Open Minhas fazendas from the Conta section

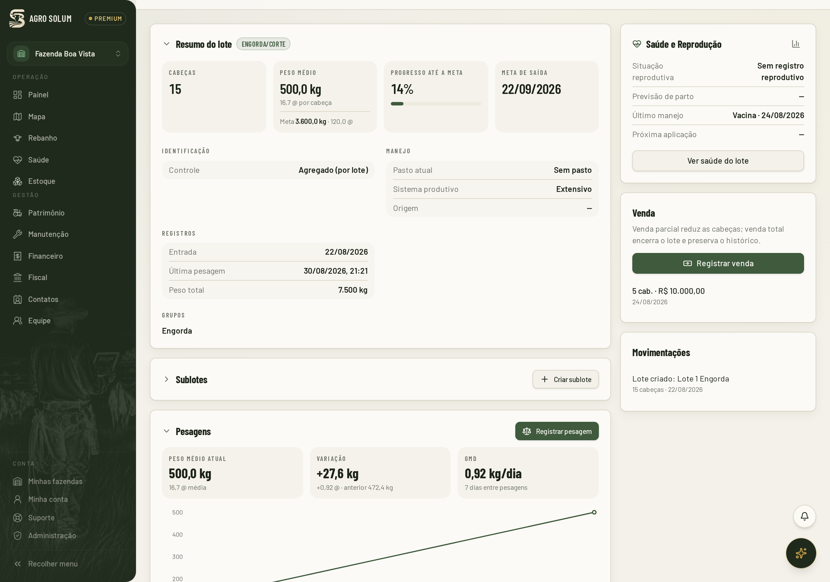(68, 481)
